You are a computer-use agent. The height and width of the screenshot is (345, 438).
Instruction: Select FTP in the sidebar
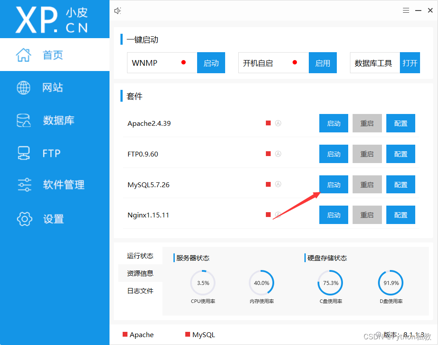point(49,153)
